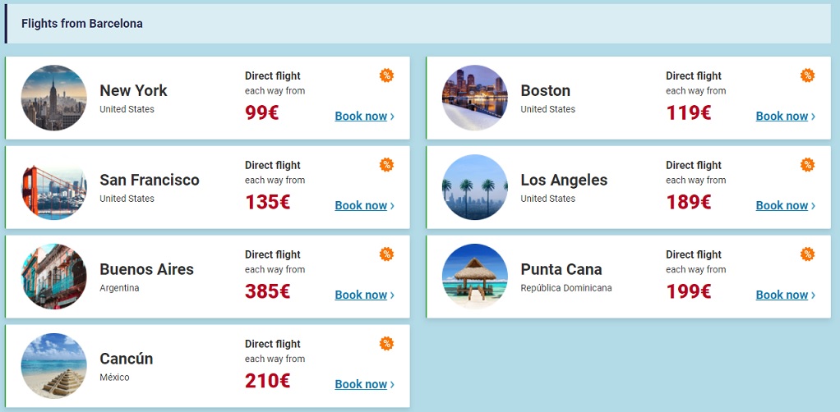Book now for the Cancún flight
The height and width of the screenshot is (412, 840).
pyautogui.click(x=364, y=384)
